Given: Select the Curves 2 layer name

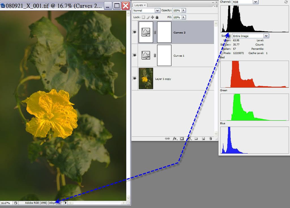Looking at the screenshot, I should (x=179, y=33).
